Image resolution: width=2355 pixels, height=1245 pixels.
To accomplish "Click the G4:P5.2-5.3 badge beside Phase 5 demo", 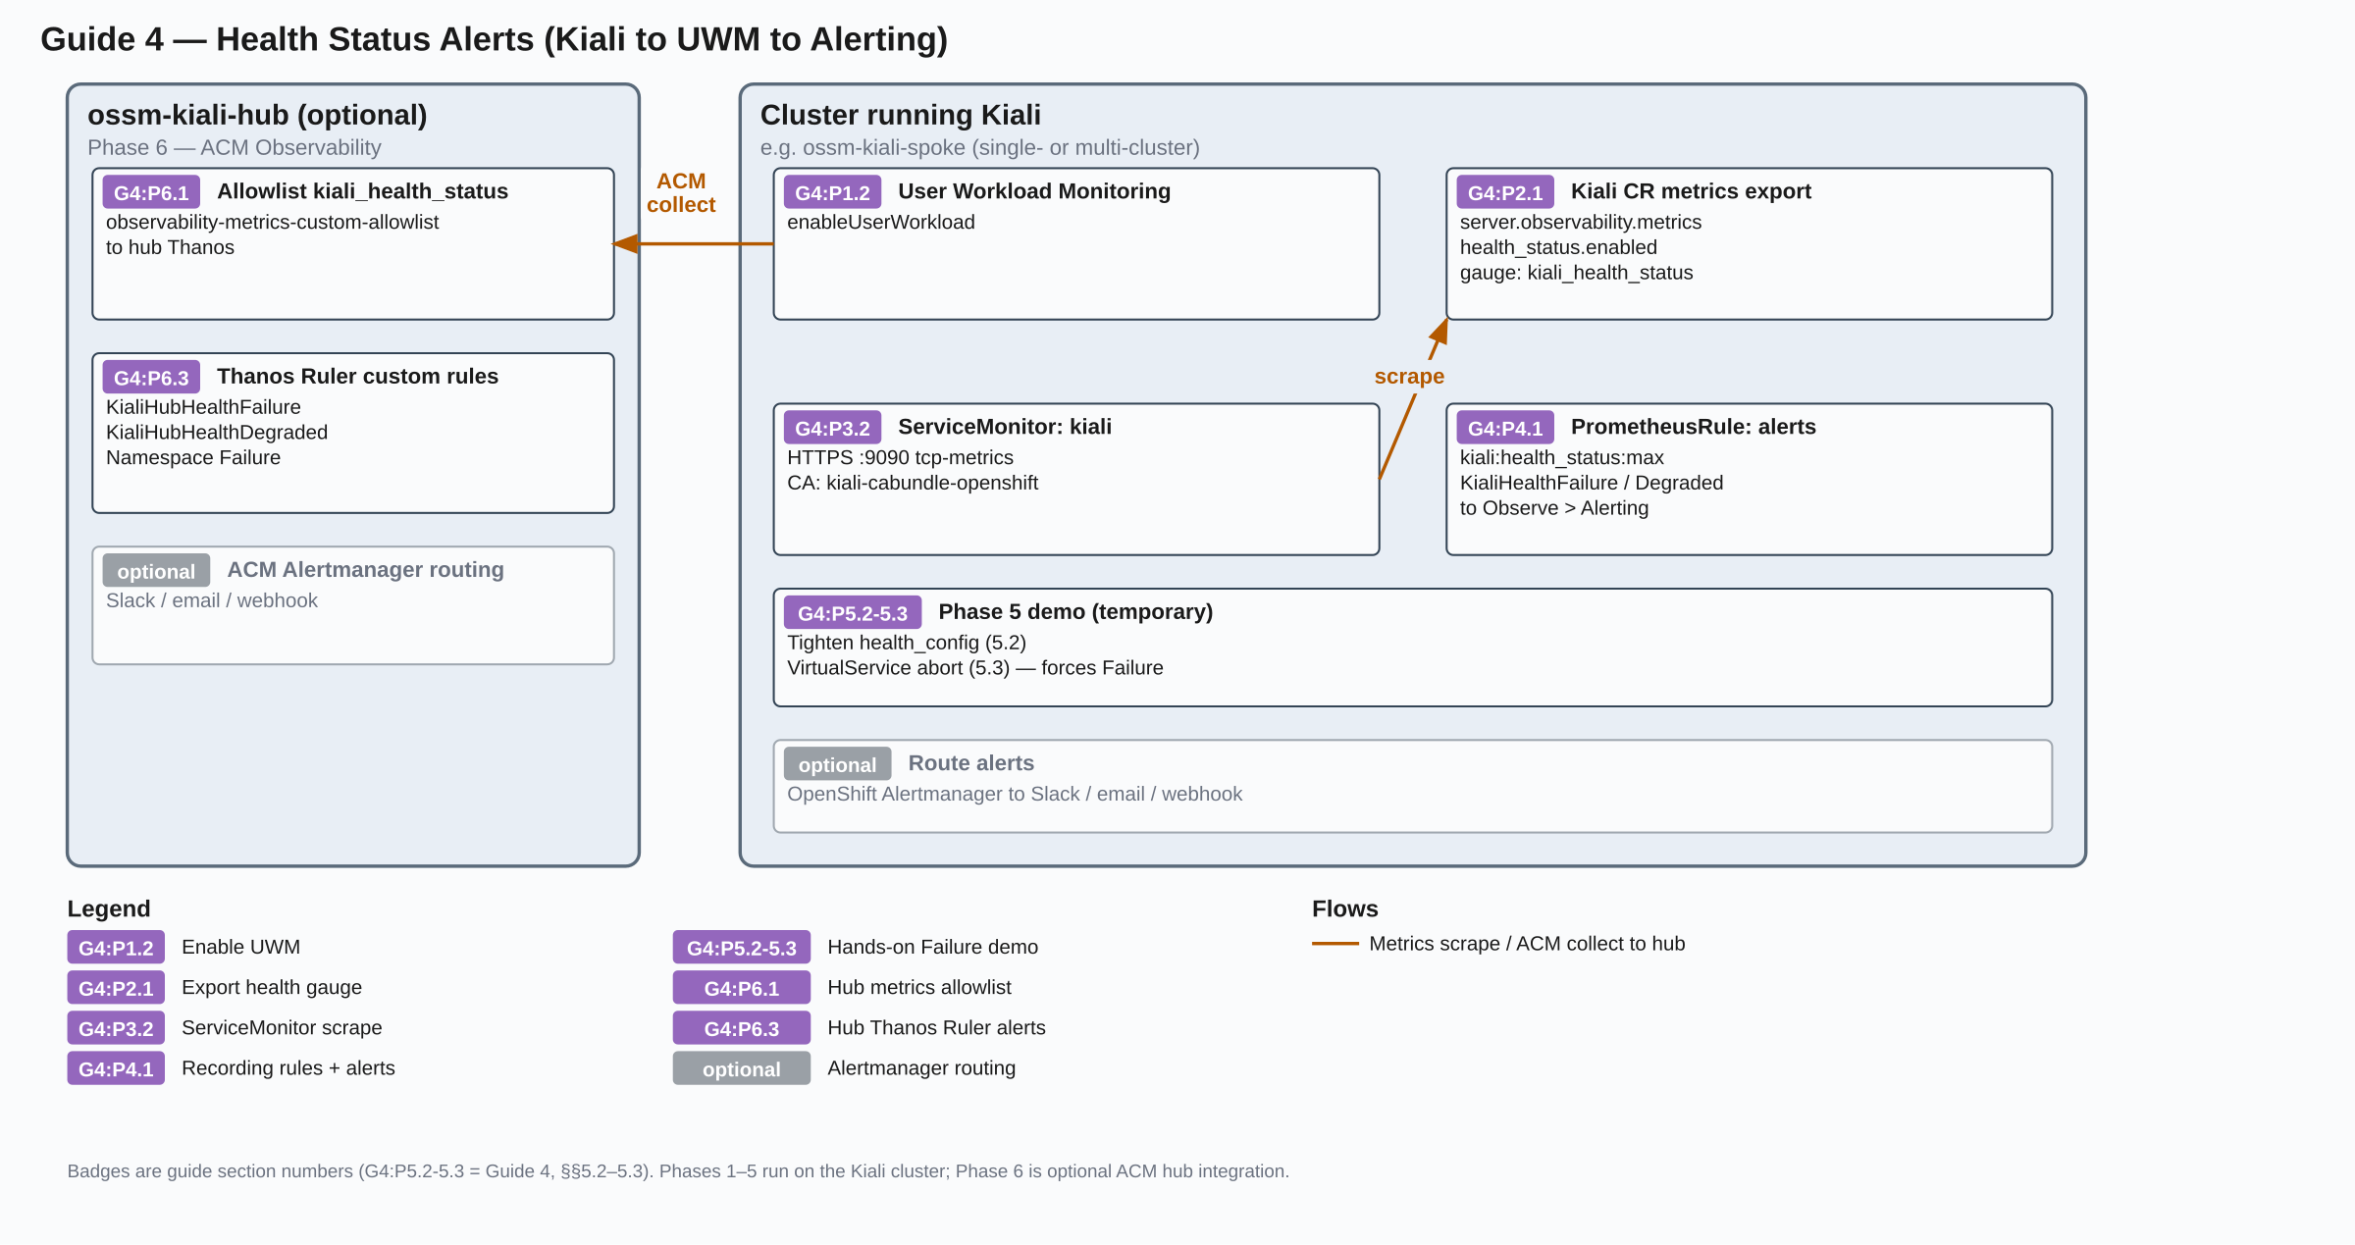I will [x=853, y=613].
